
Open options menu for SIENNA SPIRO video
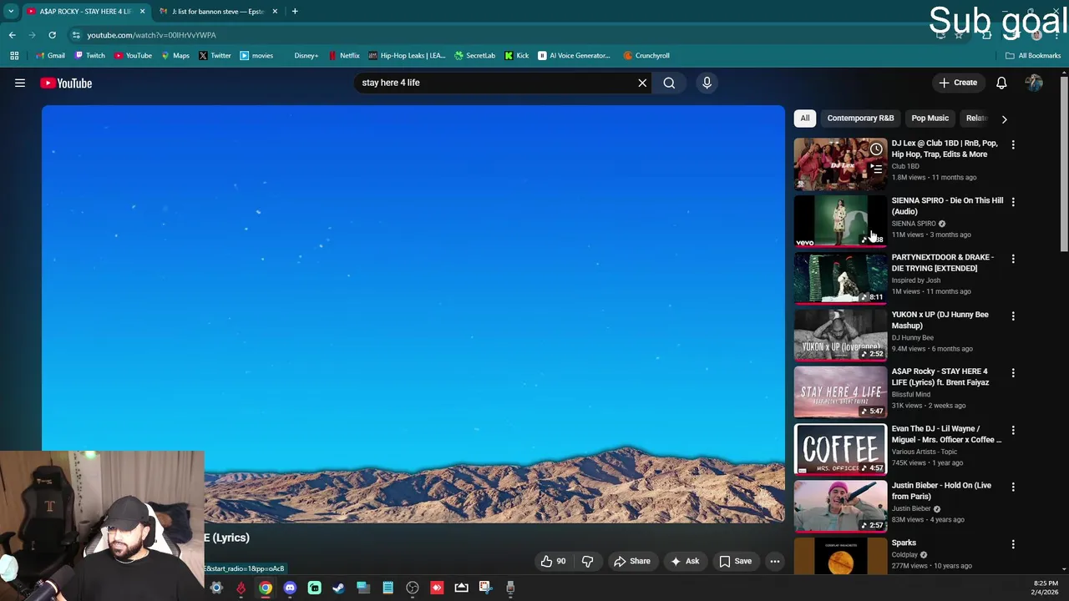(1013, 201)
